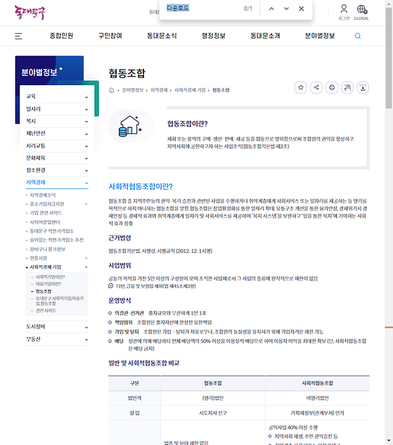Expand the 청소환경 sidebar section
Image resolution: width=393 pixels, height=445 pixels.
tap(57, 170)
